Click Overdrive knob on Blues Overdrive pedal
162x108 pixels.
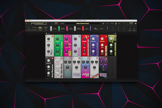pos(48,39)
